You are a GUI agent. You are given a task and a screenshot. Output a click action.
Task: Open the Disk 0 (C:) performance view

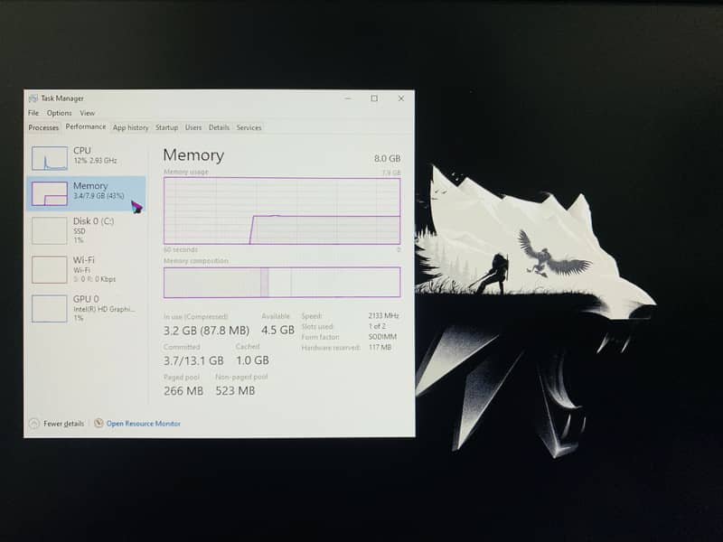pos(50,230)
